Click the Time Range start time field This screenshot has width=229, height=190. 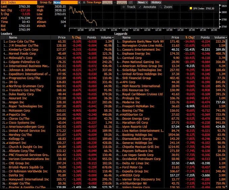(x=107, y=2)
